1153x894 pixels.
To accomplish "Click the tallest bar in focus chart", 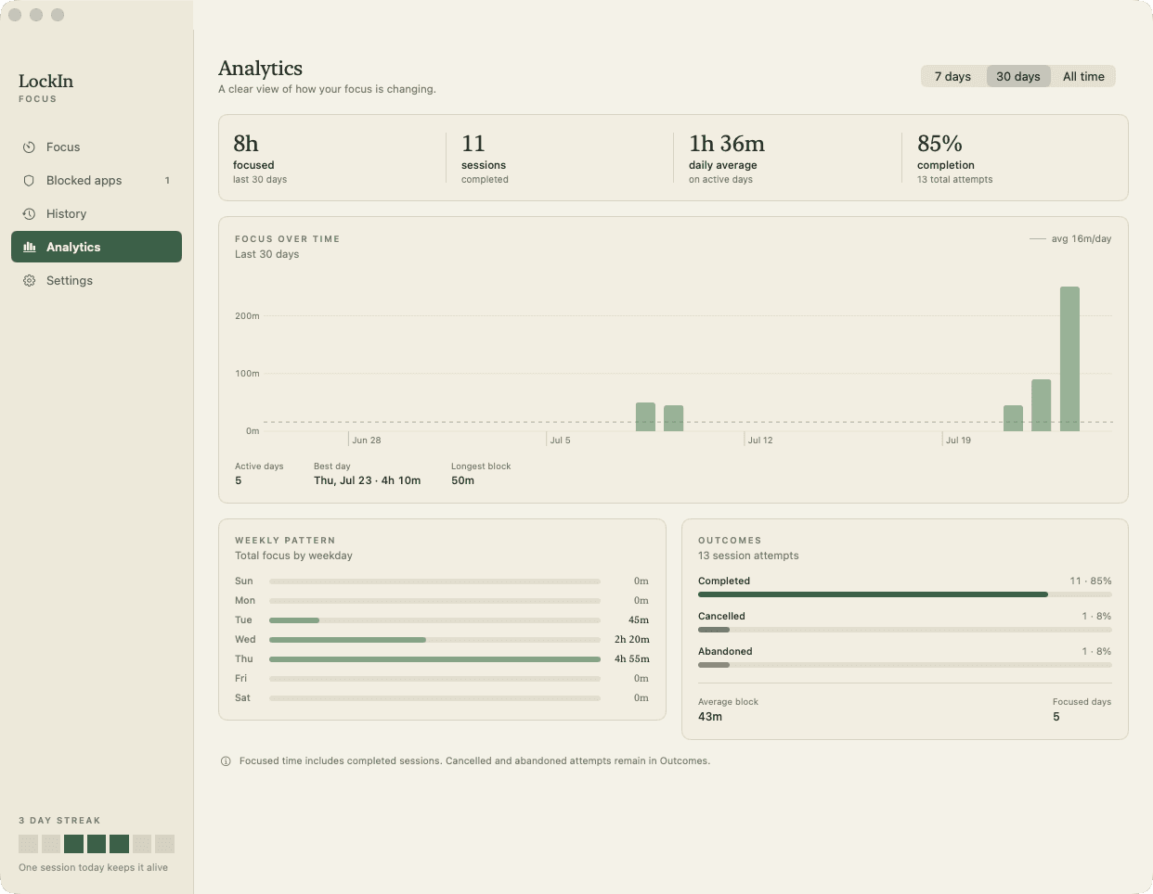I will point(1069,359).
